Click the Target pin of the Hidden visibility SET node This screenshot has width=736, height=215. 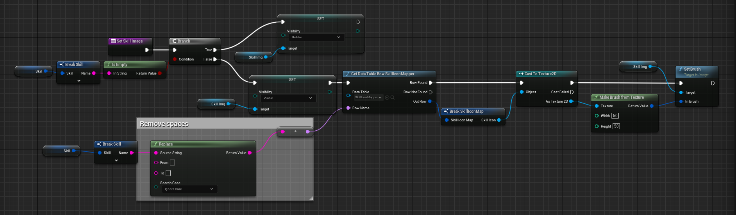tap(283, 48)
